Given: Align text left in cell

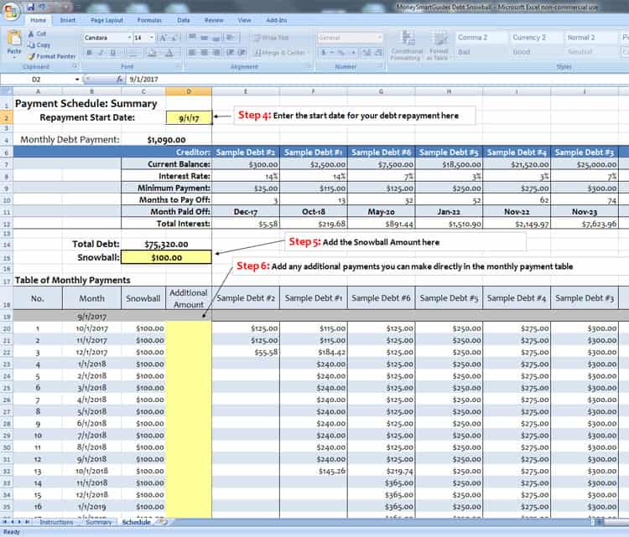Looking at the screenshot, I should pyautogui.click(x=192, y=53).
